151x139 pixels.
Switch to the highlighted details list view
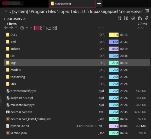click(x=37, y=28)
